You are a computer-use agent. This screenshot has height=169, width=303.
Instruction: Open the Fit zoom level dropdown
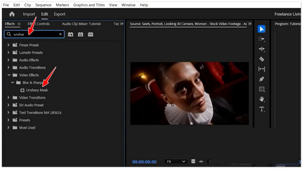pyautogui.click(x=176, y=161)
